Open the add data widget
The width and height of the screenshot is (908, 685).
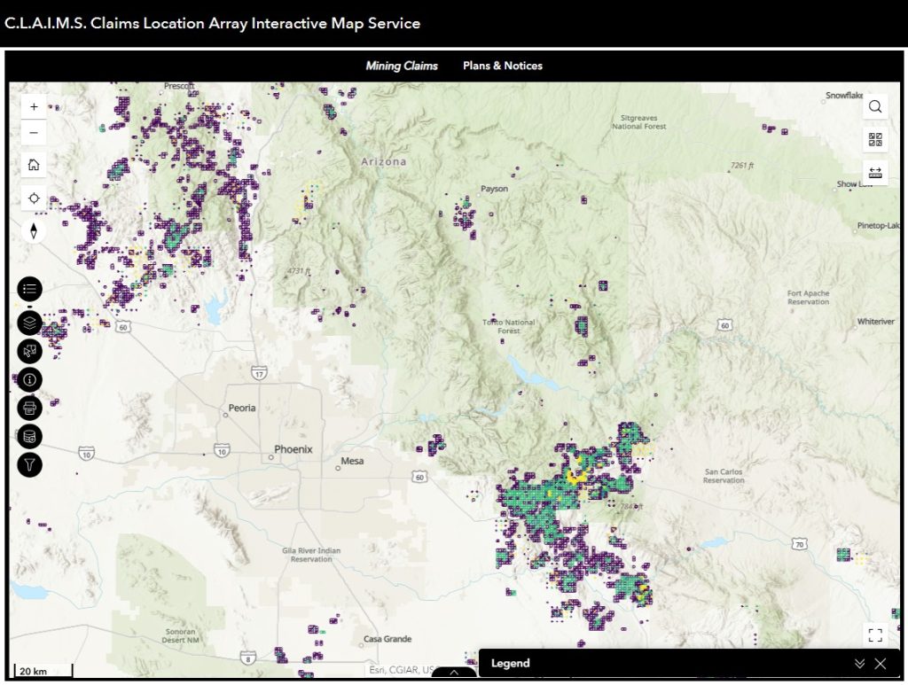click(x=30, y=436)
